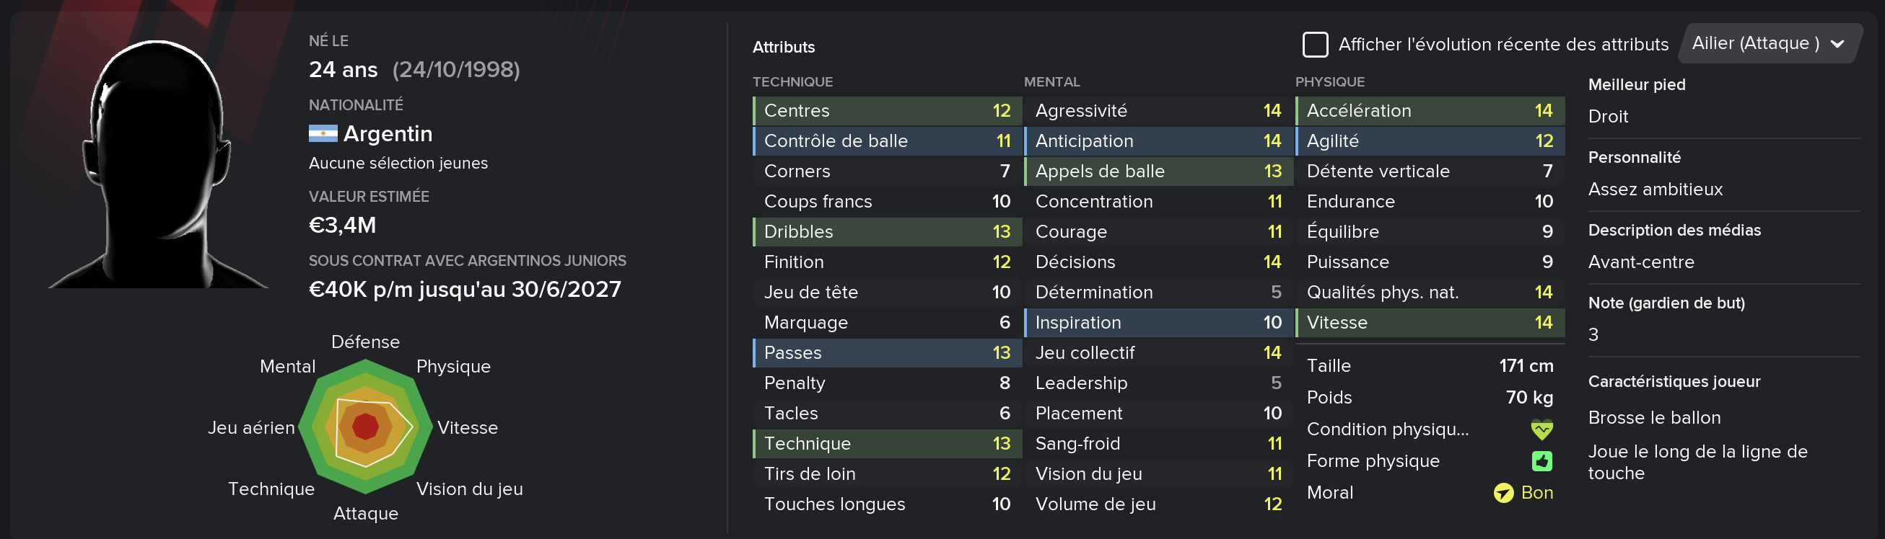Click the chevron on role selector
Viewport: 1885px width, 539px height.
[x=1837, y=45]
